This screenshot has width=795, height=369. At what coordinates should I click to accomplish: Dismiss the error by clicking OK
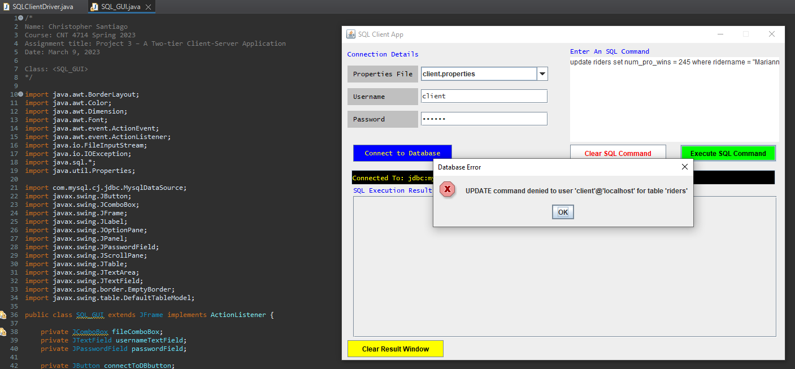pos(563,212)
